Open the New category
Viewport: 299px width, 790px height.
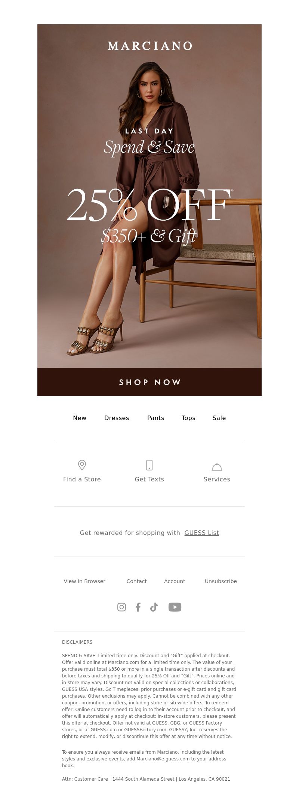click(x=80, y=418)
